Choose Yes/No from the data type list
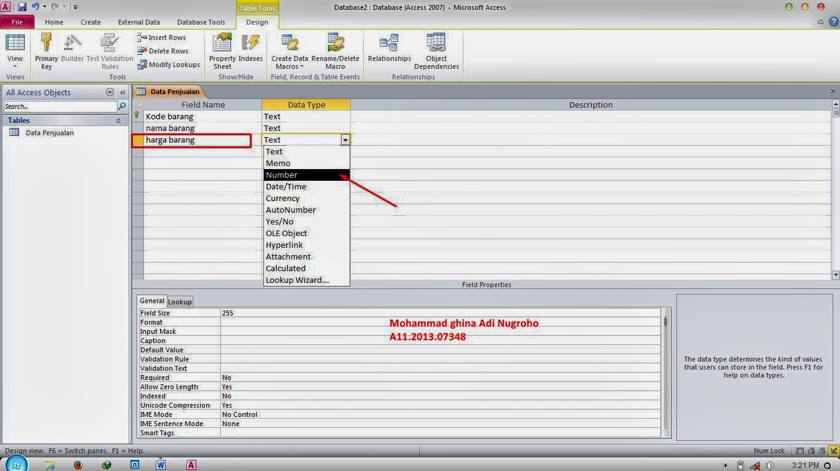This screenshot has width=840, height=471. pos(306,221)
